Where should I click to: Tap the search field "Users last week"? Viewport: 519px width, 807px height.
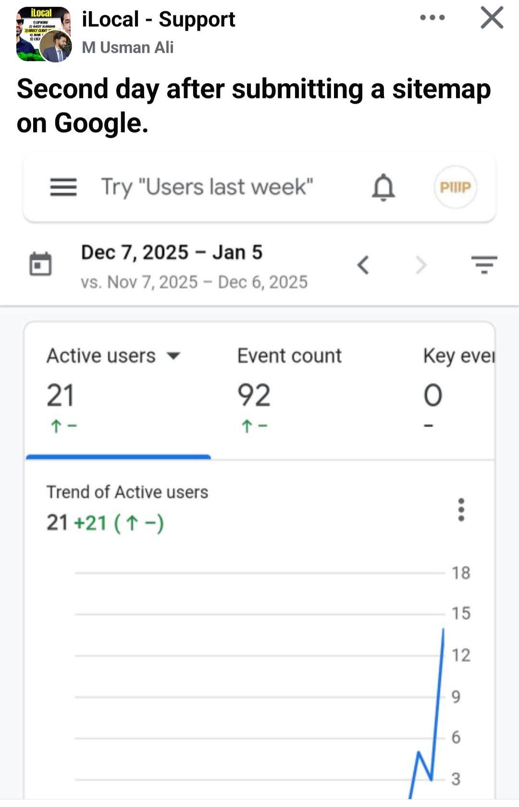point(207,187)
